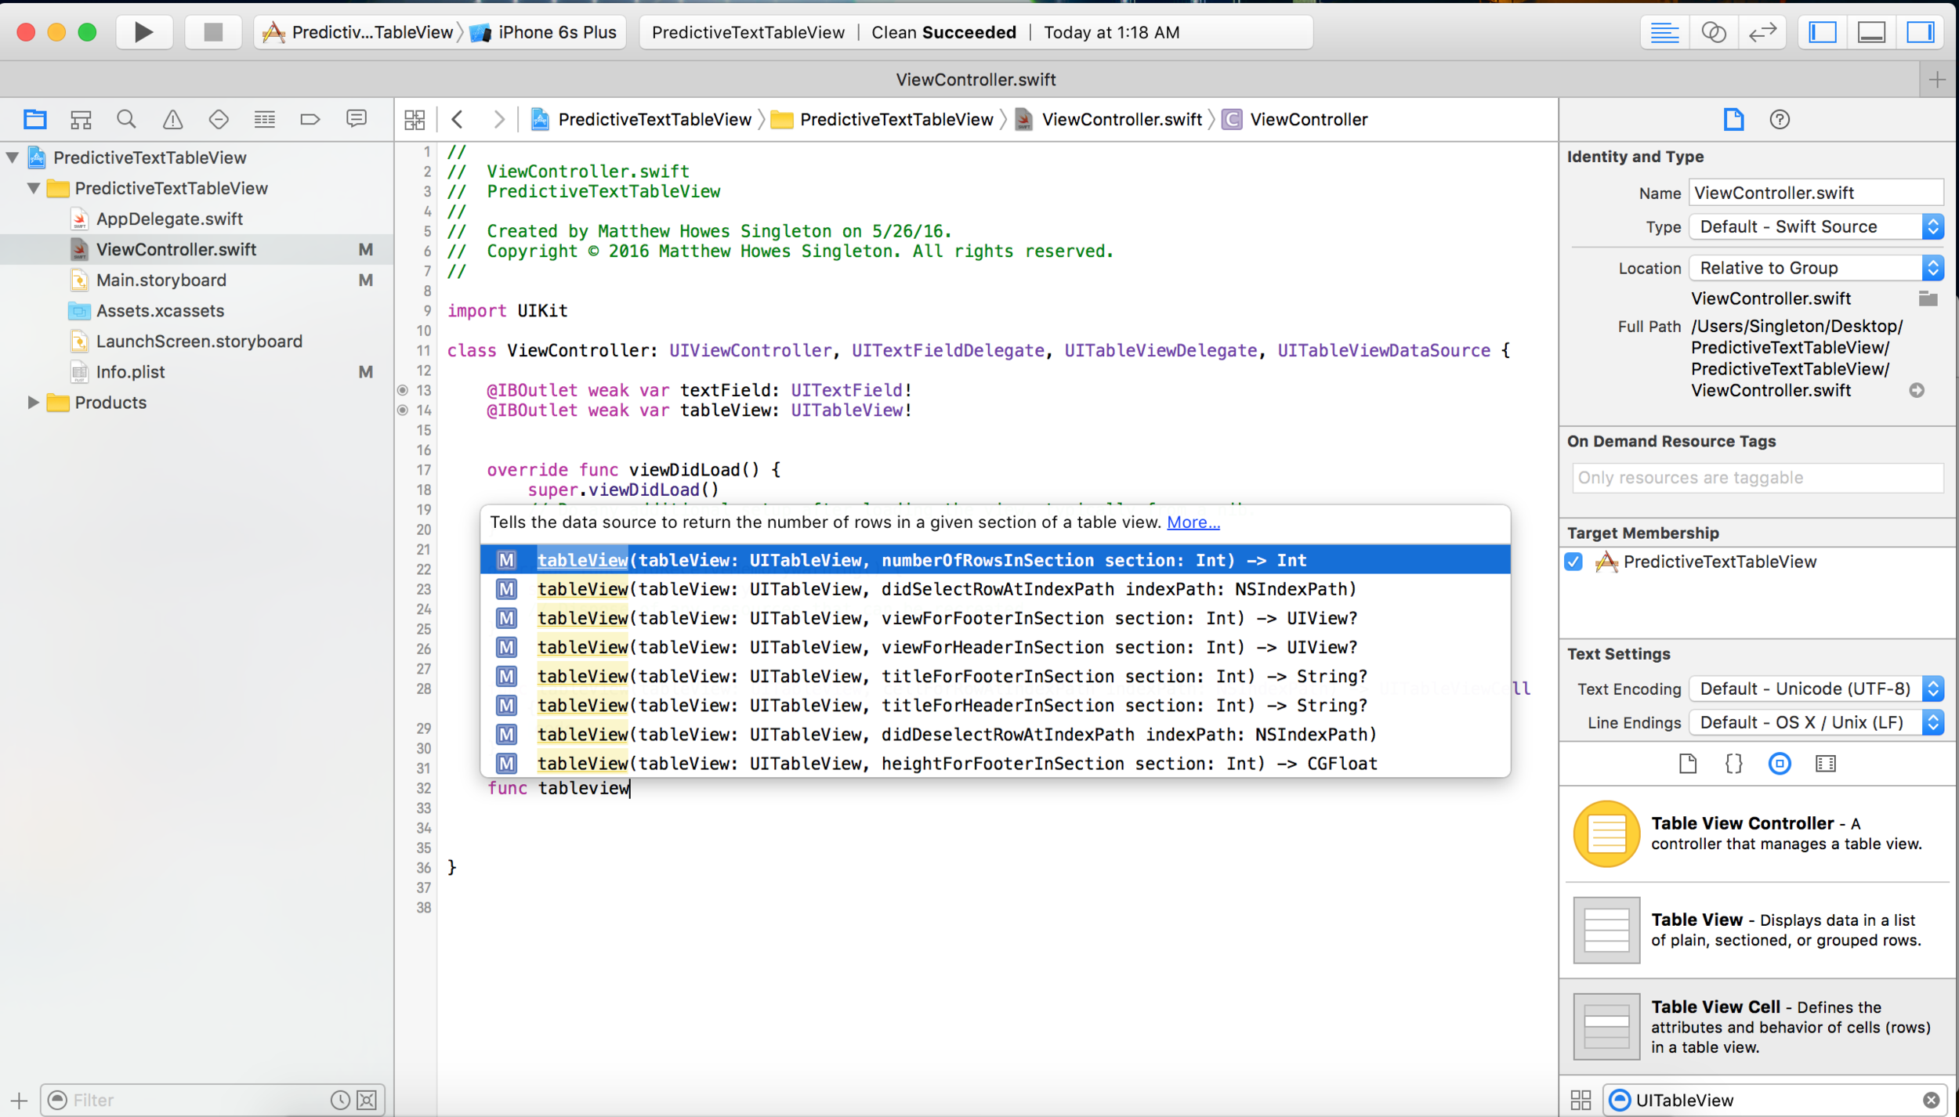The width and height of the screenshot is (1959, 1117).
Task: Open the Location dropdown
Action: point(1816,268)
